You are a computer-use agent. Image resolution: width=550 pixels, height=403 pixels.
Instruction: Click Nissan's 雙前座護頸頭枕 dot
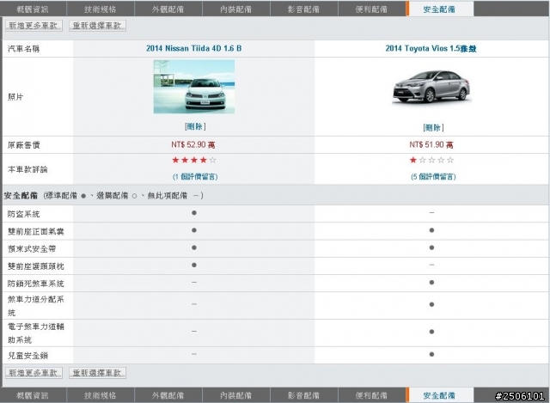point(194,266)
